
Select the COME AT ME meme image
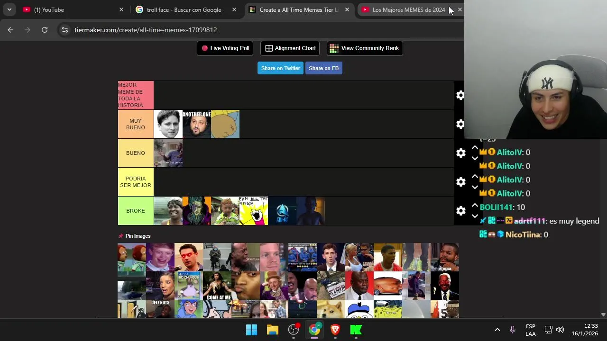(217, 286)
